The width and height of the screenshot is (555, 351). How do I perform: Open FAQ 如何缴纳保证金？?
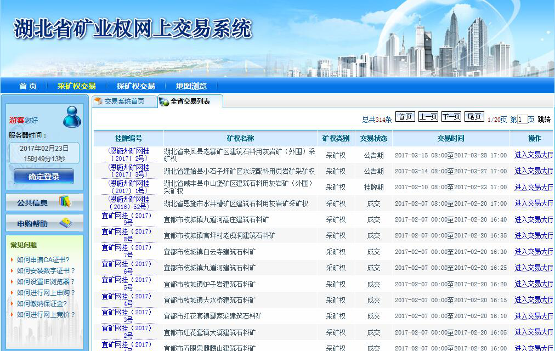[42, 304]
